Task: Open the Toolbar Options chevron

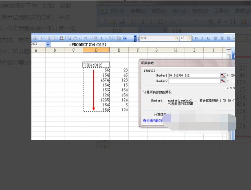Action: [x=135, y=38]
